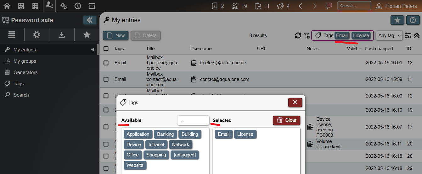422x174 pixels.
Task: Open the Any tag dropdown
Action: 389,35
